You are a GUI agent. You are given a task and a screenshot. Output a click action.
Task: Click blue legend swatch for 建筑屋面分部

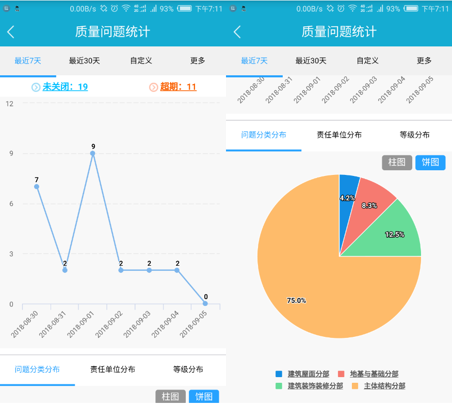[x=279, y=374]
